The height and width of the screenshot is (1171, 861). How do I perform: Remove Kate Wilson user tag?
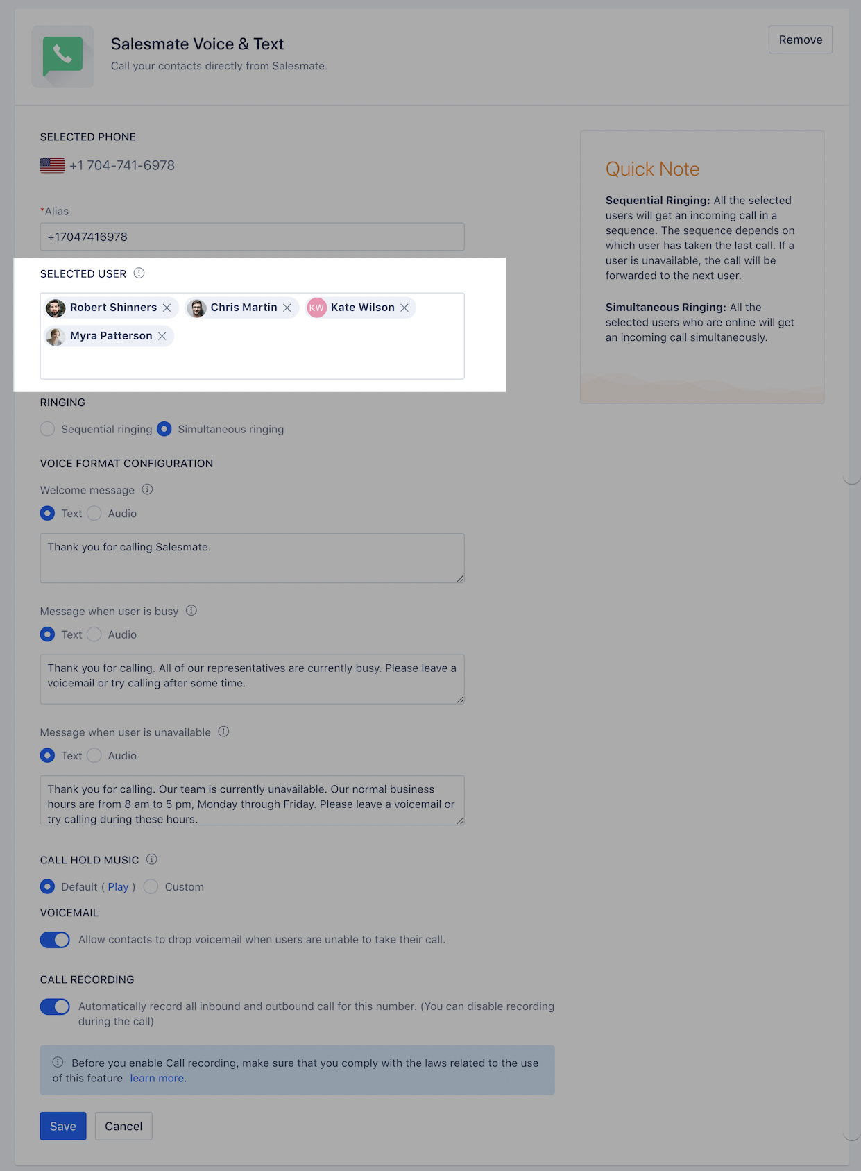(404, 308)
